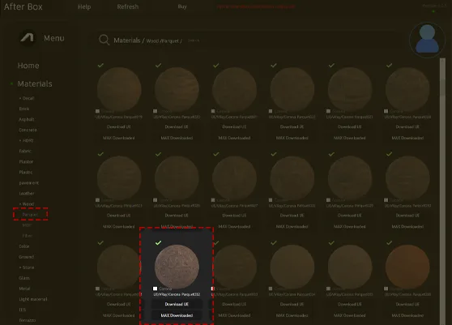Select the reddish Parquet036 sphere thumbnail
Screen dimensions: 452x325
click(407, 267)
